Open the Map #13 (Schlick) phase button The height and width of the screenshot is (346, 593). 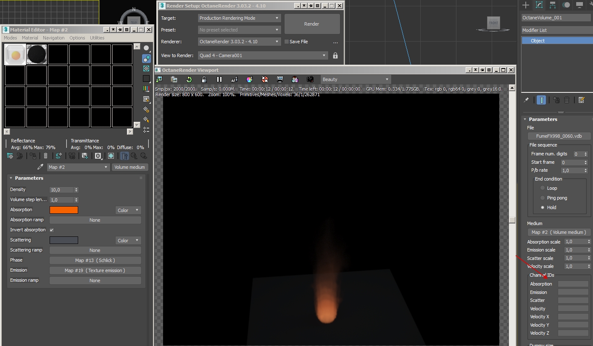point(95,260)
